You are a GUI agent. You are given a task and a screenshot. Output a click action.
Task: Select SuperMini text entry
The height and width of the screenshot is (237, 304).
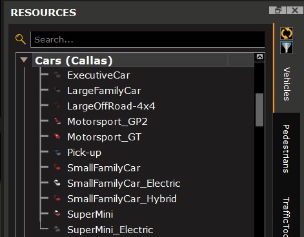coord(90,214)
